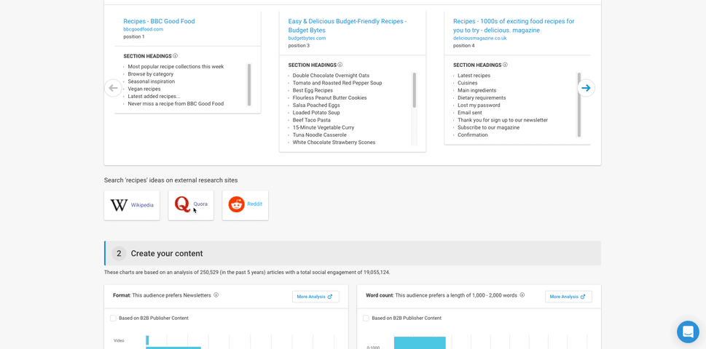This screenshot has width=706, height=349.
Task: Click the Quora logo icon
Action: tap(182, 204)
